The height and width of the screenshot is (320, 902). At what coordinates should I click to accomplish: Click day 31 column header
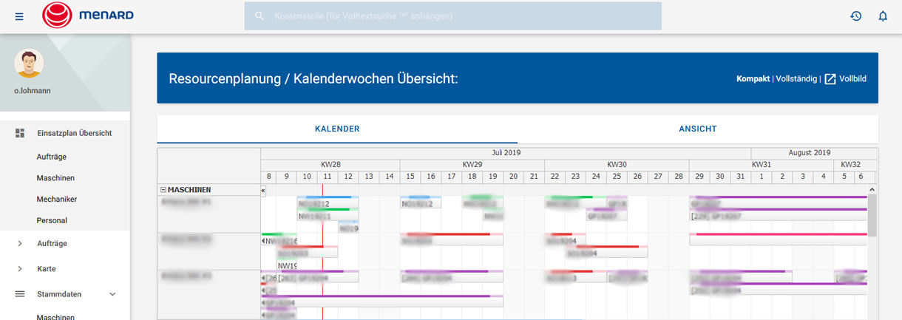pos(741,177)
